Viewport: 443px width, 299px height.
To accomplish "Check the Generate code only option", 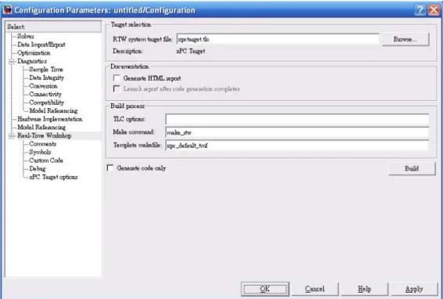I will coord(110,168).
